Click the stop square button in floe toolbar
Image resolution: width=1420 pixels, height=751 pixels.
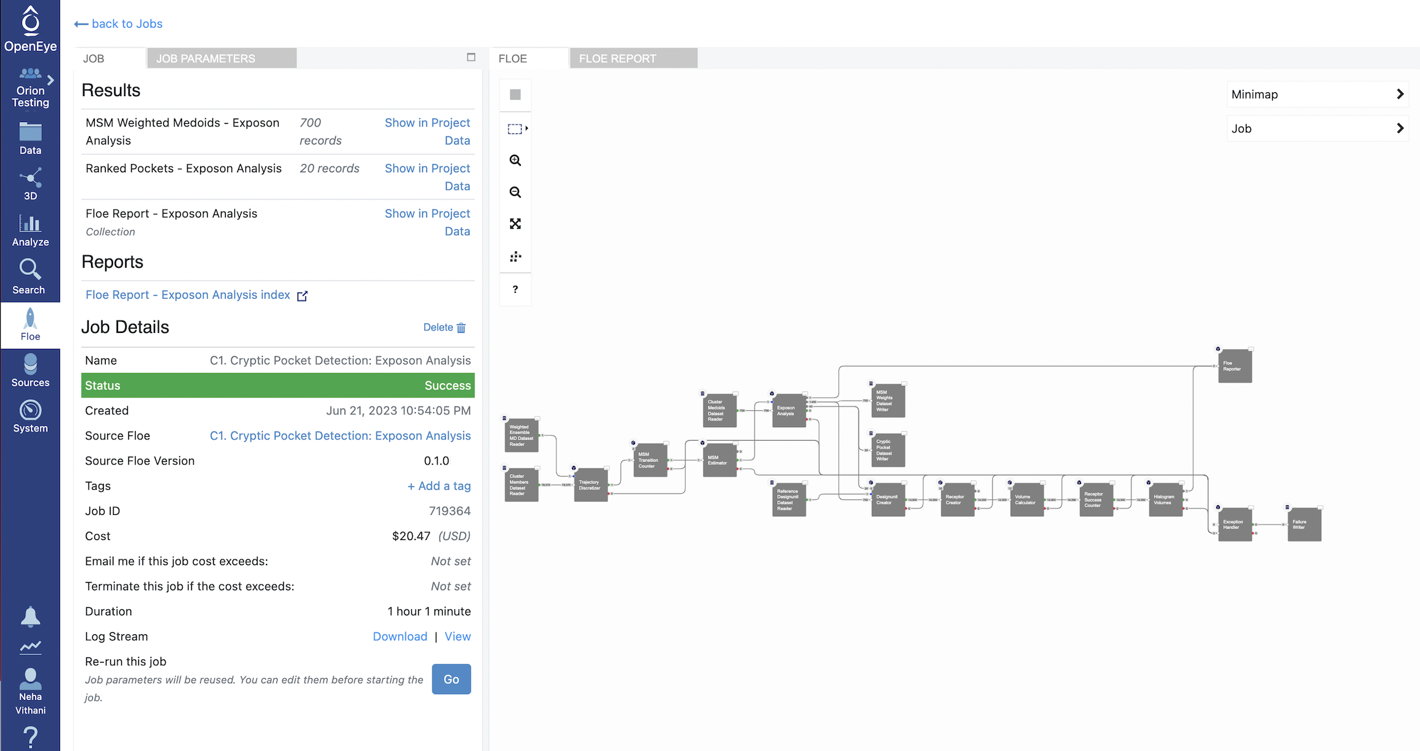(515, 95)
